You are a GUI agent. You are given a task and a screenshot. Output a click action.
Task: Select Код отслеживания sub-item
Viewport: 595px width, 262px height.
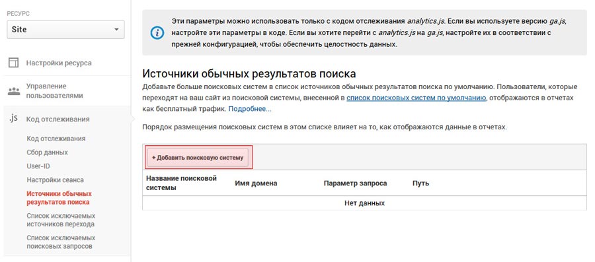click(x=56, y=139)
